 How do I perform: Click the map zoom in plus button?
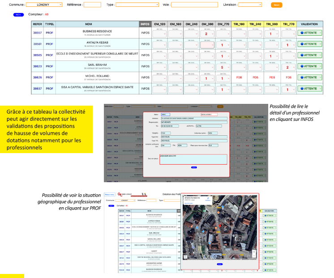(x=254, y=252)
